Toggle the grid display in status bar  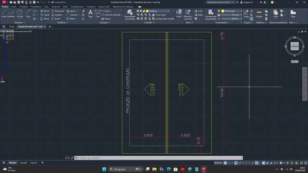225,163
